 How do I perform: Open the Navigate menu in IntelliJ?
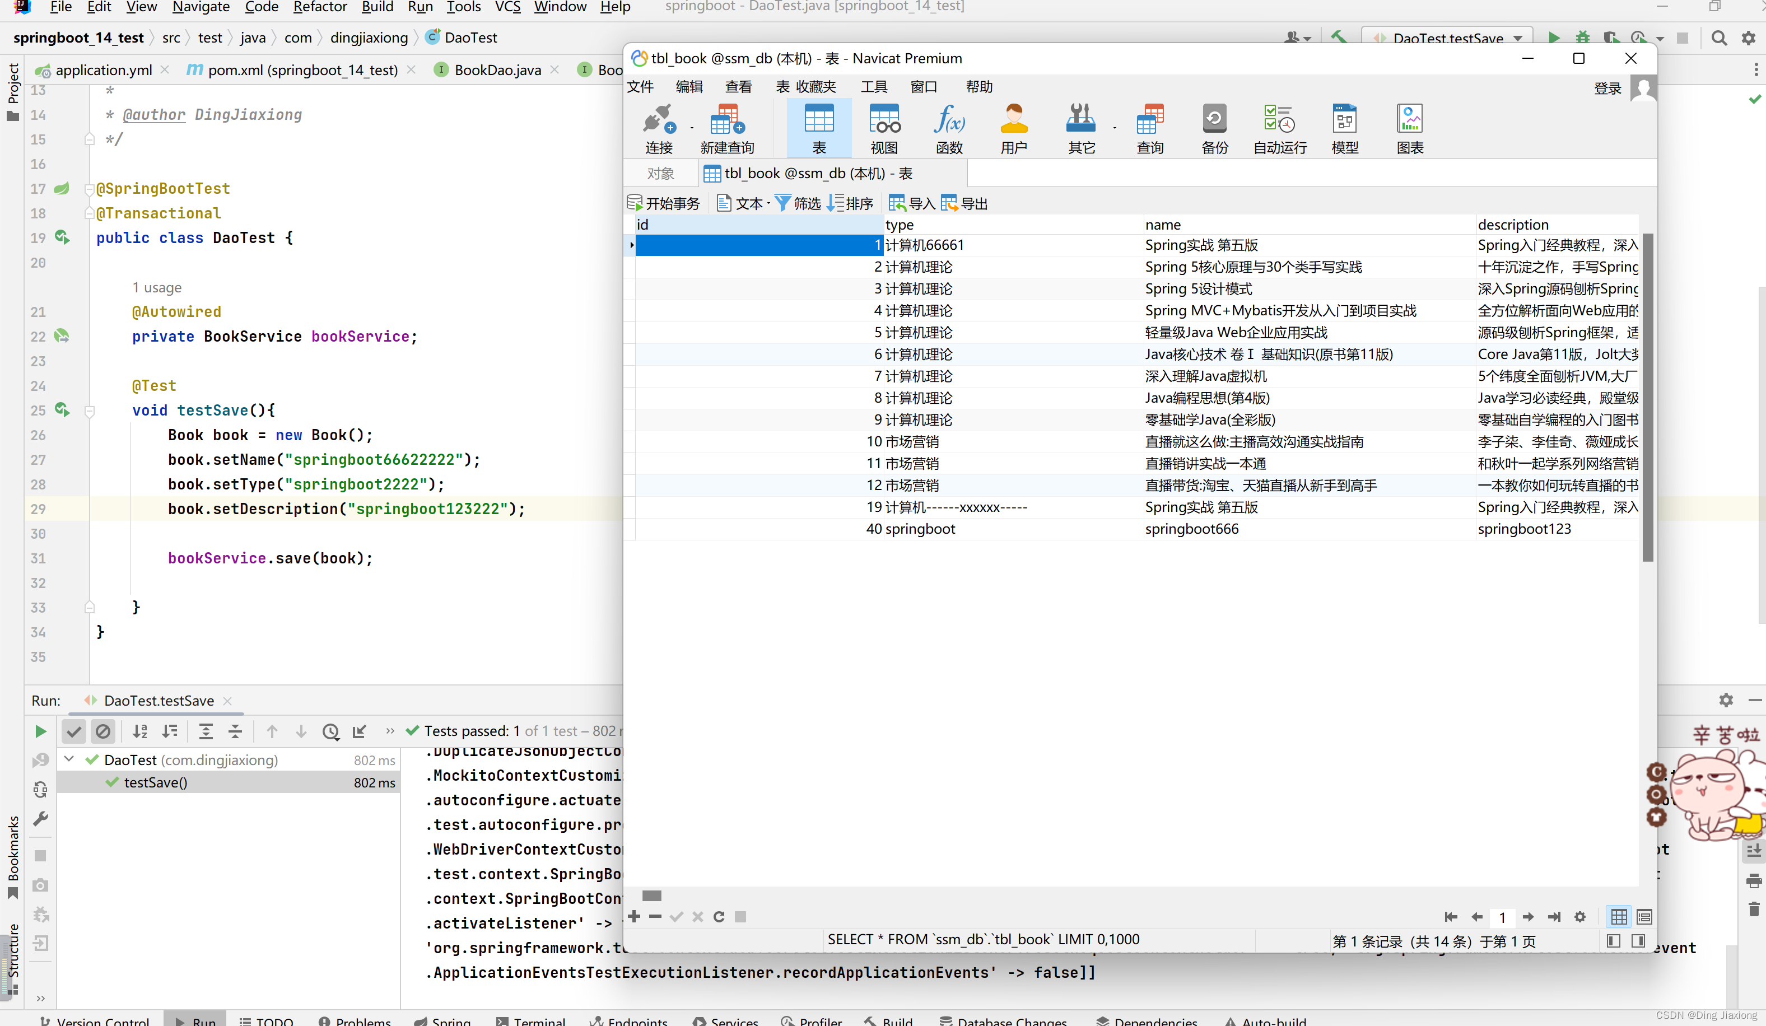tap(201, 7)
